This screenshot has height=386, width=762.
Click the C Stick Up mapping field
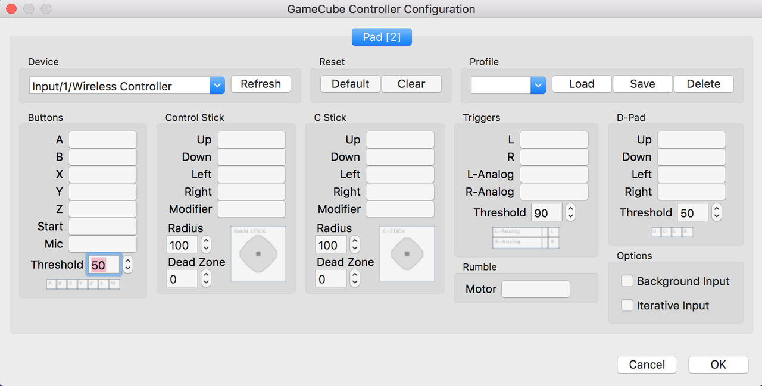(400, 140)
